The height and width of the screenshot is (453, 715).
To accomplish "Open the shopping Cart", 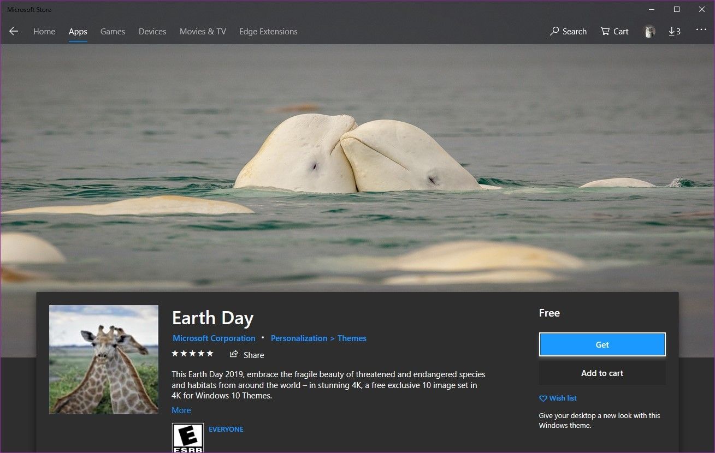I will coord(614,32).
